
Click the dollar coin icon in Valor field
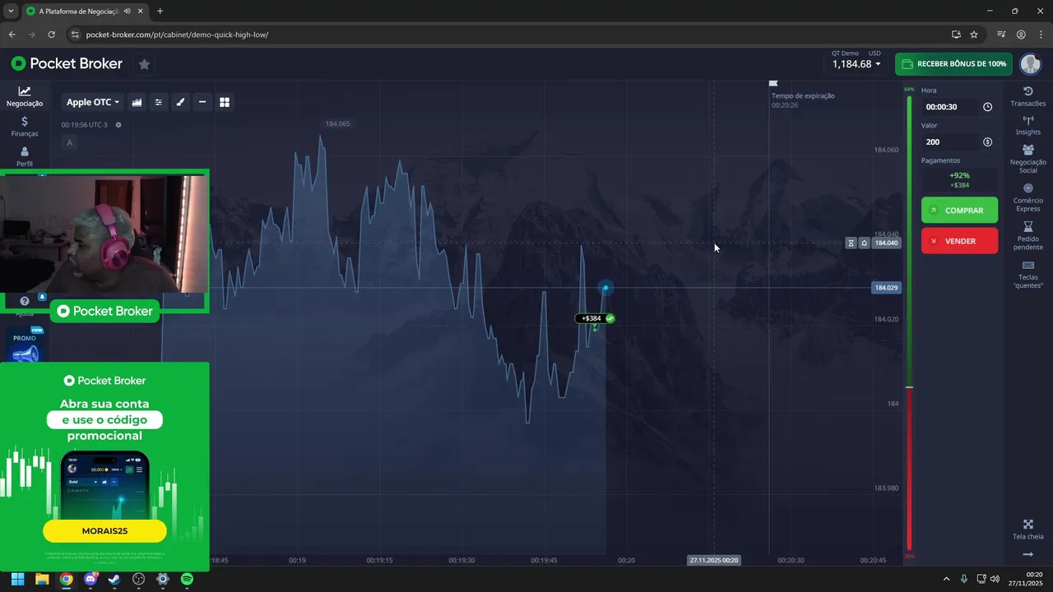987,142
